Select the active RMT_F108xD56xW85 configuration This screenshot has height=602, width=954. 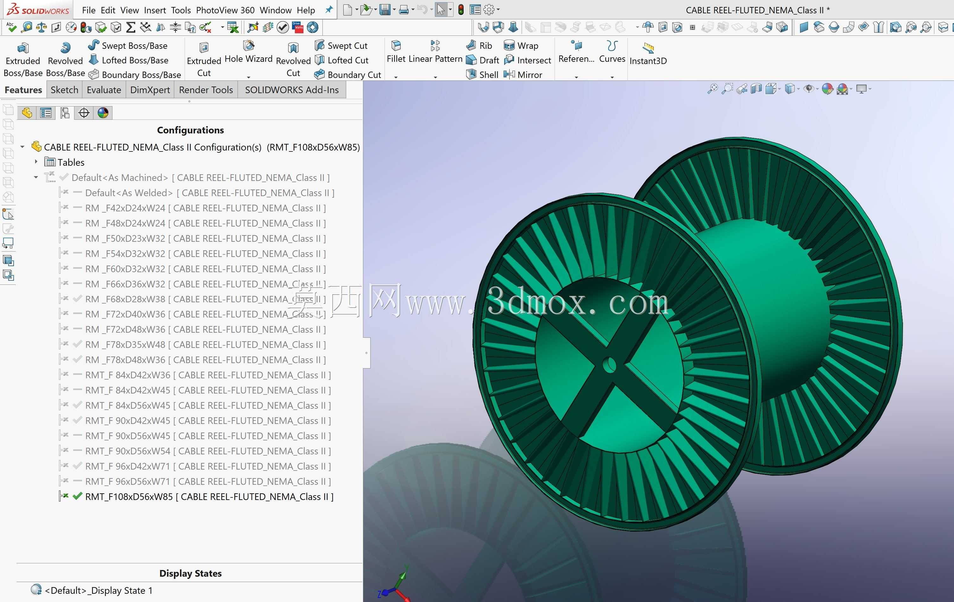point(209,496)
